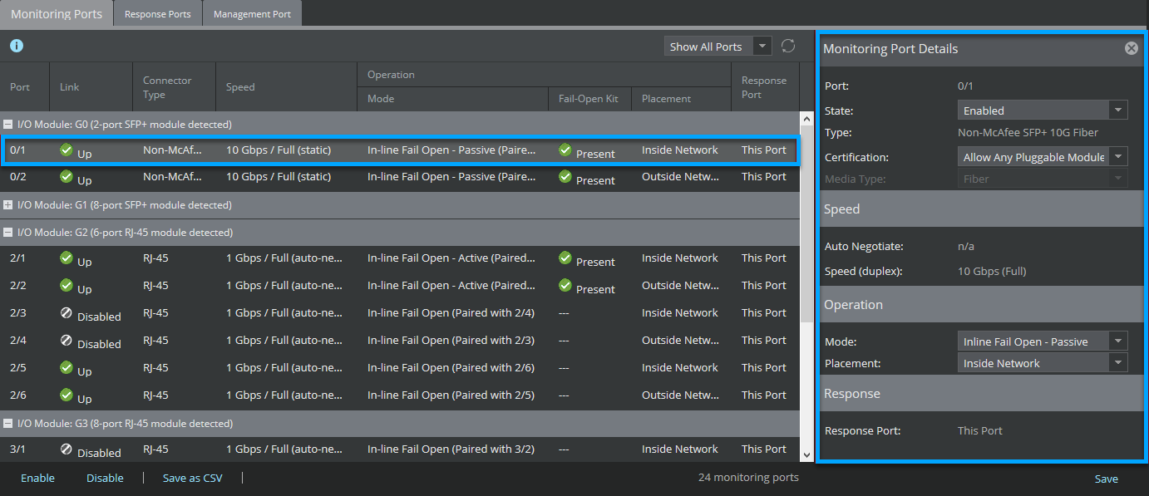Click the Disabled link icon for port 2/4

coord(67,341)
